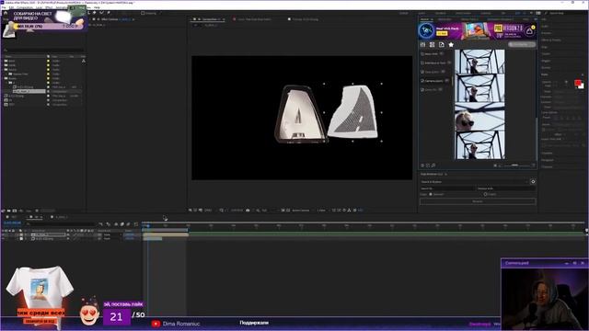
Task: Click the YouTube icon next to Dima Romaniuc
Action: click(x=156, y=324)
